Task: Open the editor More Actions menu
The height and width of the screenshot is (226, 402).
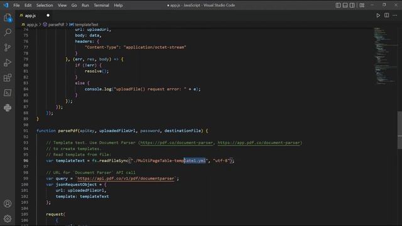Action: pos(395,15)
